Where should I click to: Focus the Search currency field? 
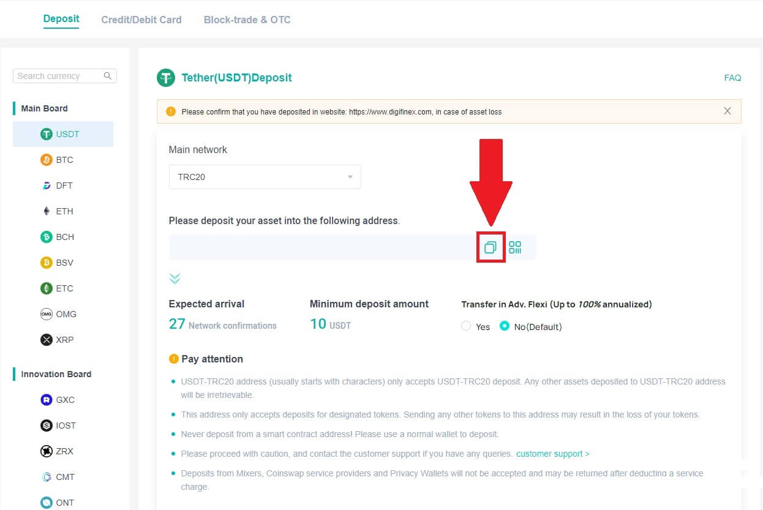click(58, 76)
